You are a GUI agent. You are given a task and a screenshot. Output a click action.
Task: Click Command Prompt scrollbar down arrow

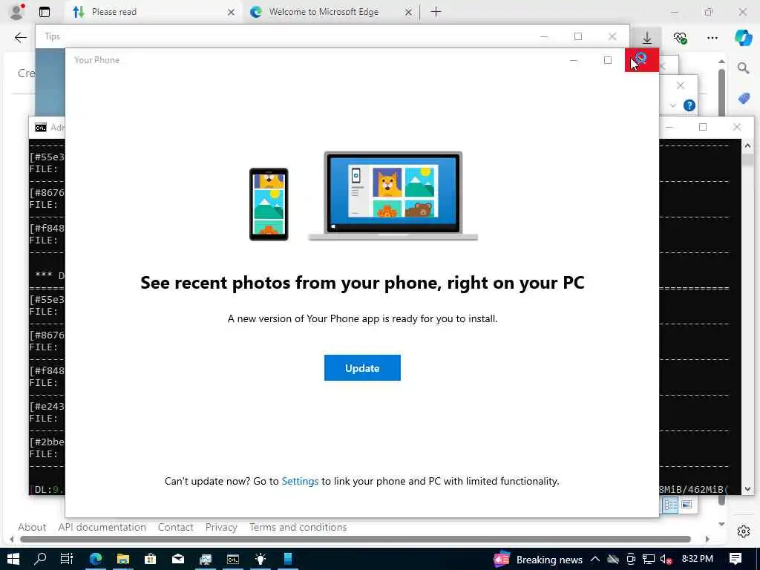747,489
